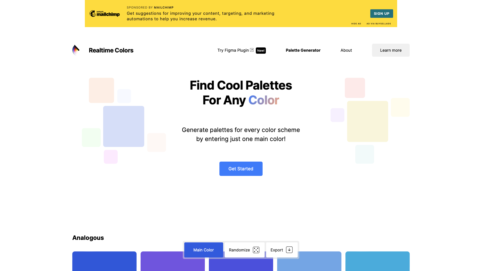Click the Get Started button

coord(241,169)
